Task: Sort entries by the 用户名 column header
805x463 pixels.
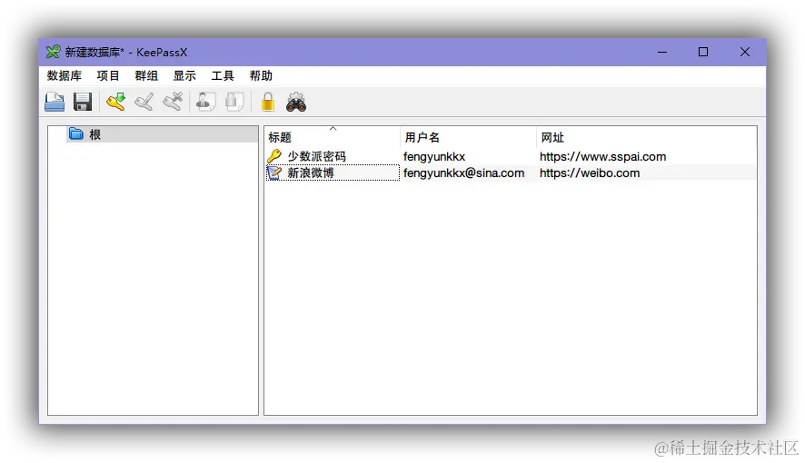Action: pyautogui.click(x=468, y=137)
